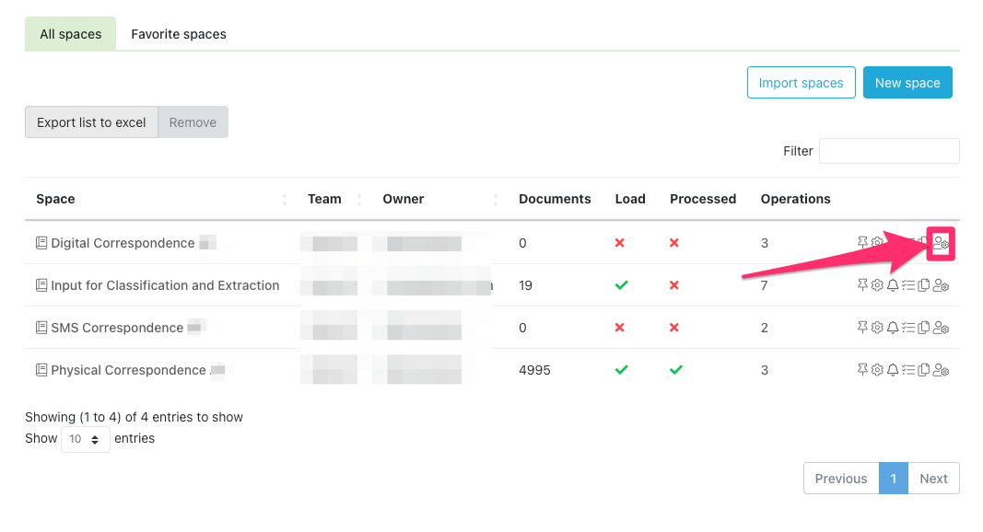Duplicate the Input for Classification and Extraction space
This screenshot has width=983, height=532.
[923, 285]
